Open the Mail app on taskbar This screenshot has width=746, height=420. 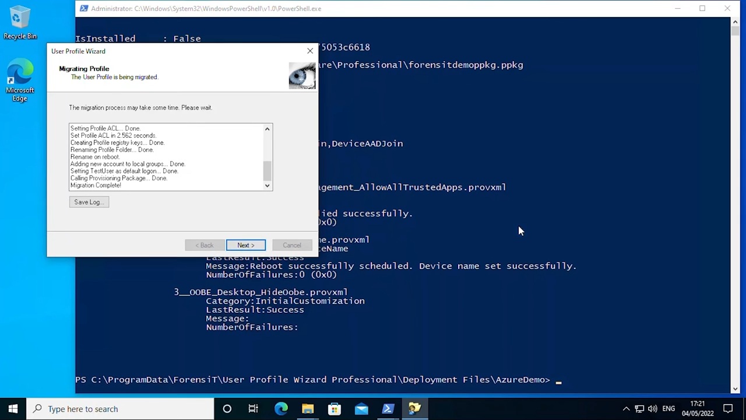tap(361, 409)
